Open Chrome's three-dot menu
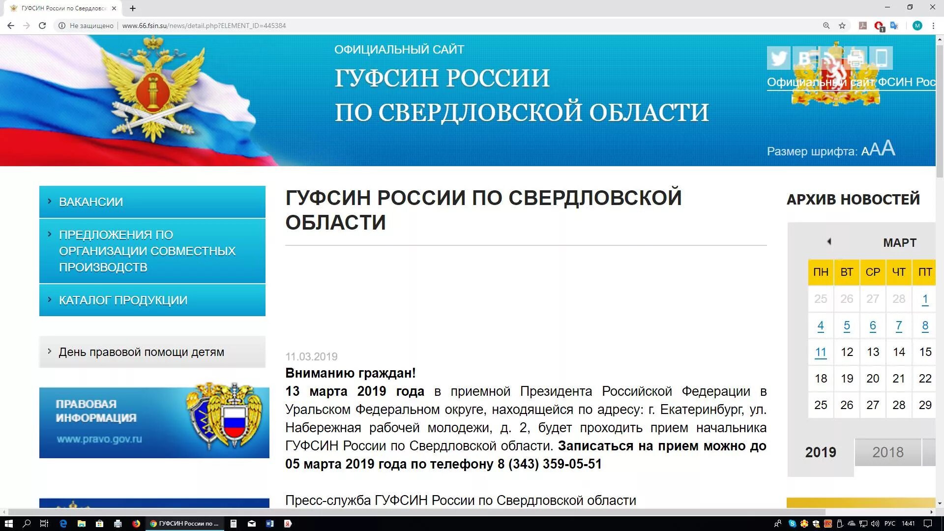Image resolution: width=944 pixels, height=531 pixels. coord(933,26)
